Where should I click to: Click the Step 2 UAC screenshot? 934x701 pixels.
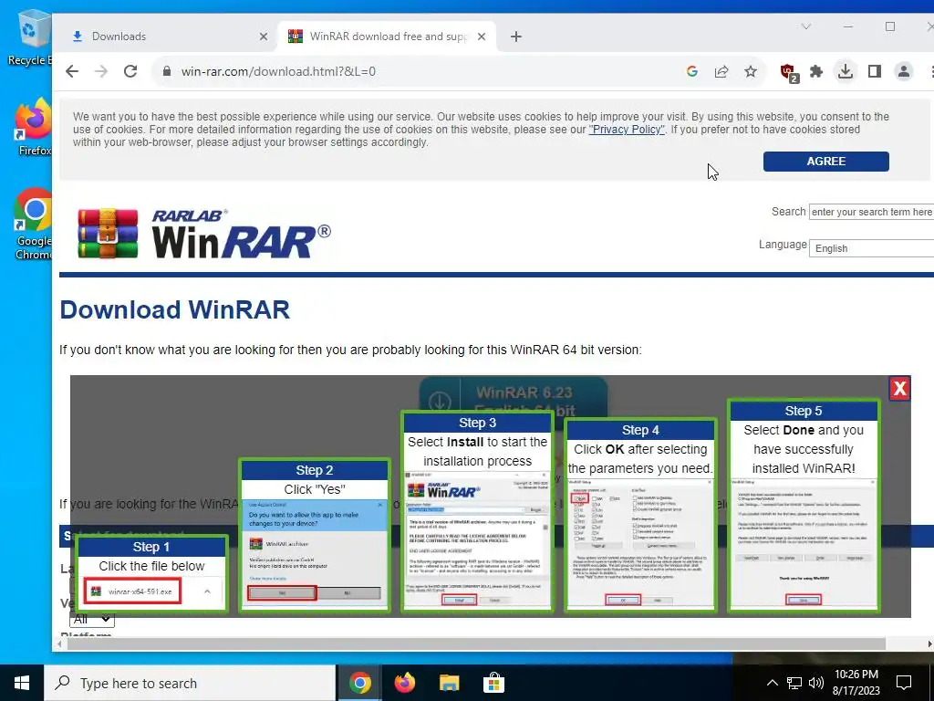tap(315, 554)
